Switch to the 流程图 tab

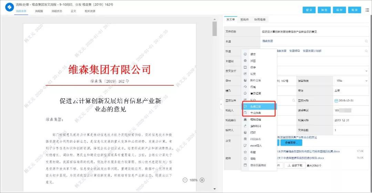pyautogui.click(x=39, y=11)
